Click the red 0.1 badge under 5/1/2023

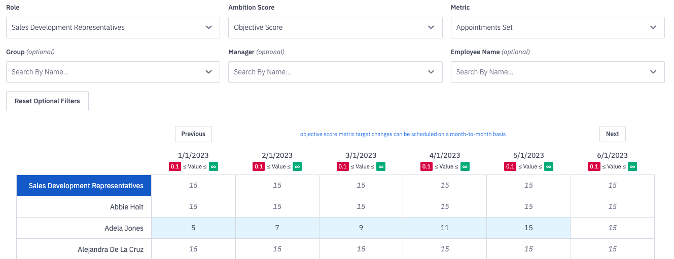coord(510,166)
